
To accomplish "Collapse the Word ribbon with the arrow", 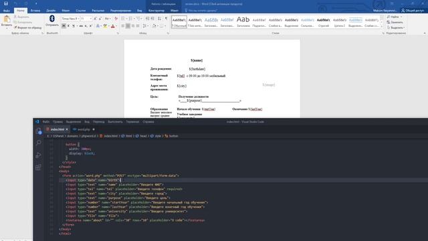I will (x=425, y=33).
